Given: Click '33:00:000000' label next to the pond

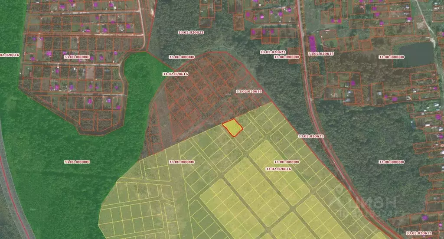Looking at the screenshot, I should tap(392, 57).
